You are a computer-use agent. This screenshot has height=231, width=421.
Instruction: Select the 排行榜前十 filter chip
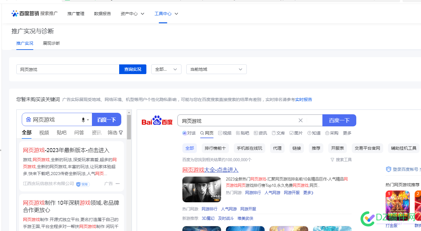[x=215, y=148]
